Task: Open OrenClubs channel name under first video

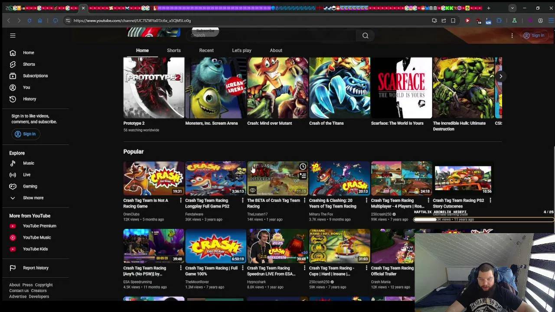Action: pos(131,214)
